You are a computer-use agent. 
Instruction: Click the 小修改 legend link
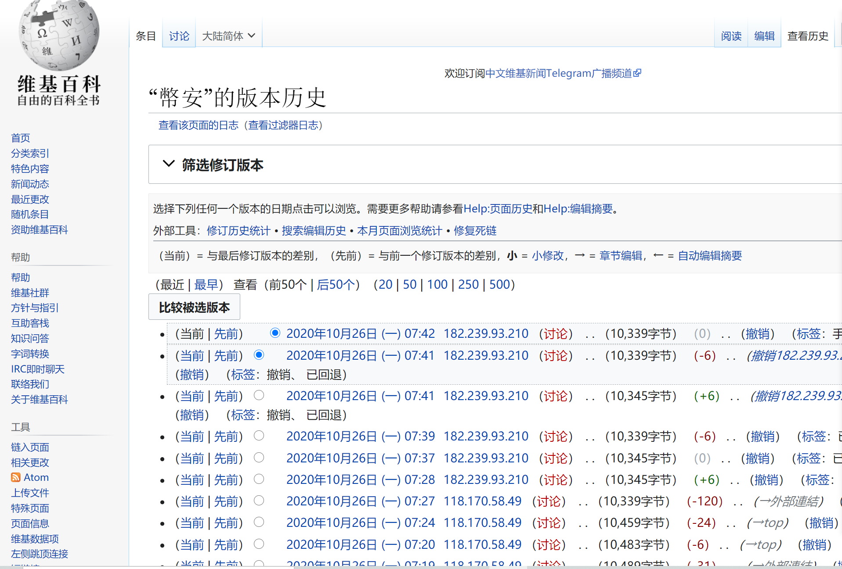click(548, 256)
